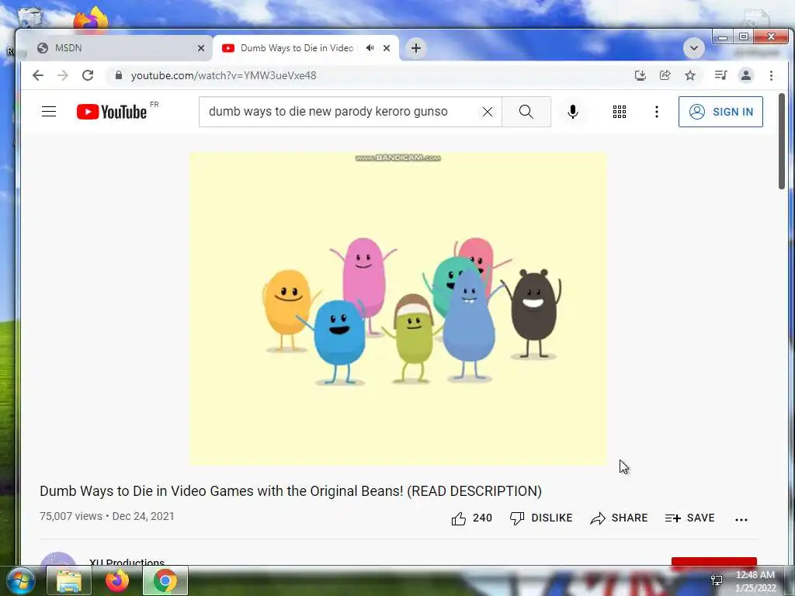Open the Chrome profile avatar
Screen dimensions: 795x596
[x=746, y=75]
